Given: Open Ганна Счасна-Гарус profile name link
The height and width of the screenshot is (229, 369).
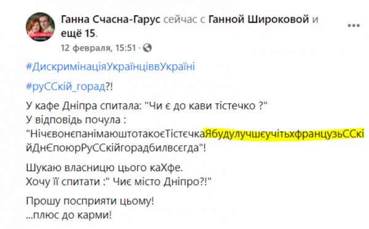Looking at the screenshot, I should coord(110,19).
